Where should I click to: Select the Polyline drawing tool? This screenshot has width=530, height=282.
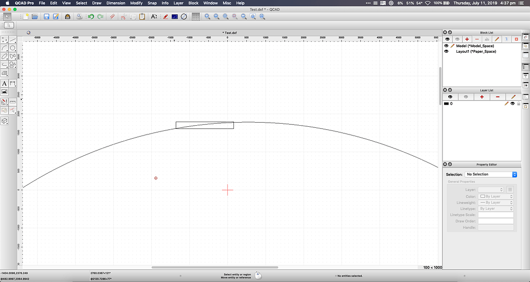[x=4, y=65]
